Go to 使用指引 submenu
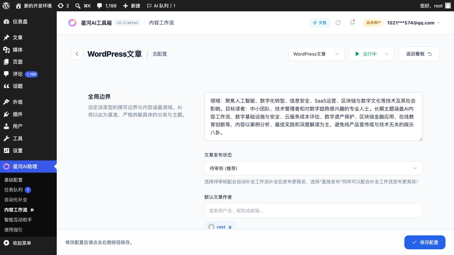This screenshot has height=255, width=454. click(13, 229)
